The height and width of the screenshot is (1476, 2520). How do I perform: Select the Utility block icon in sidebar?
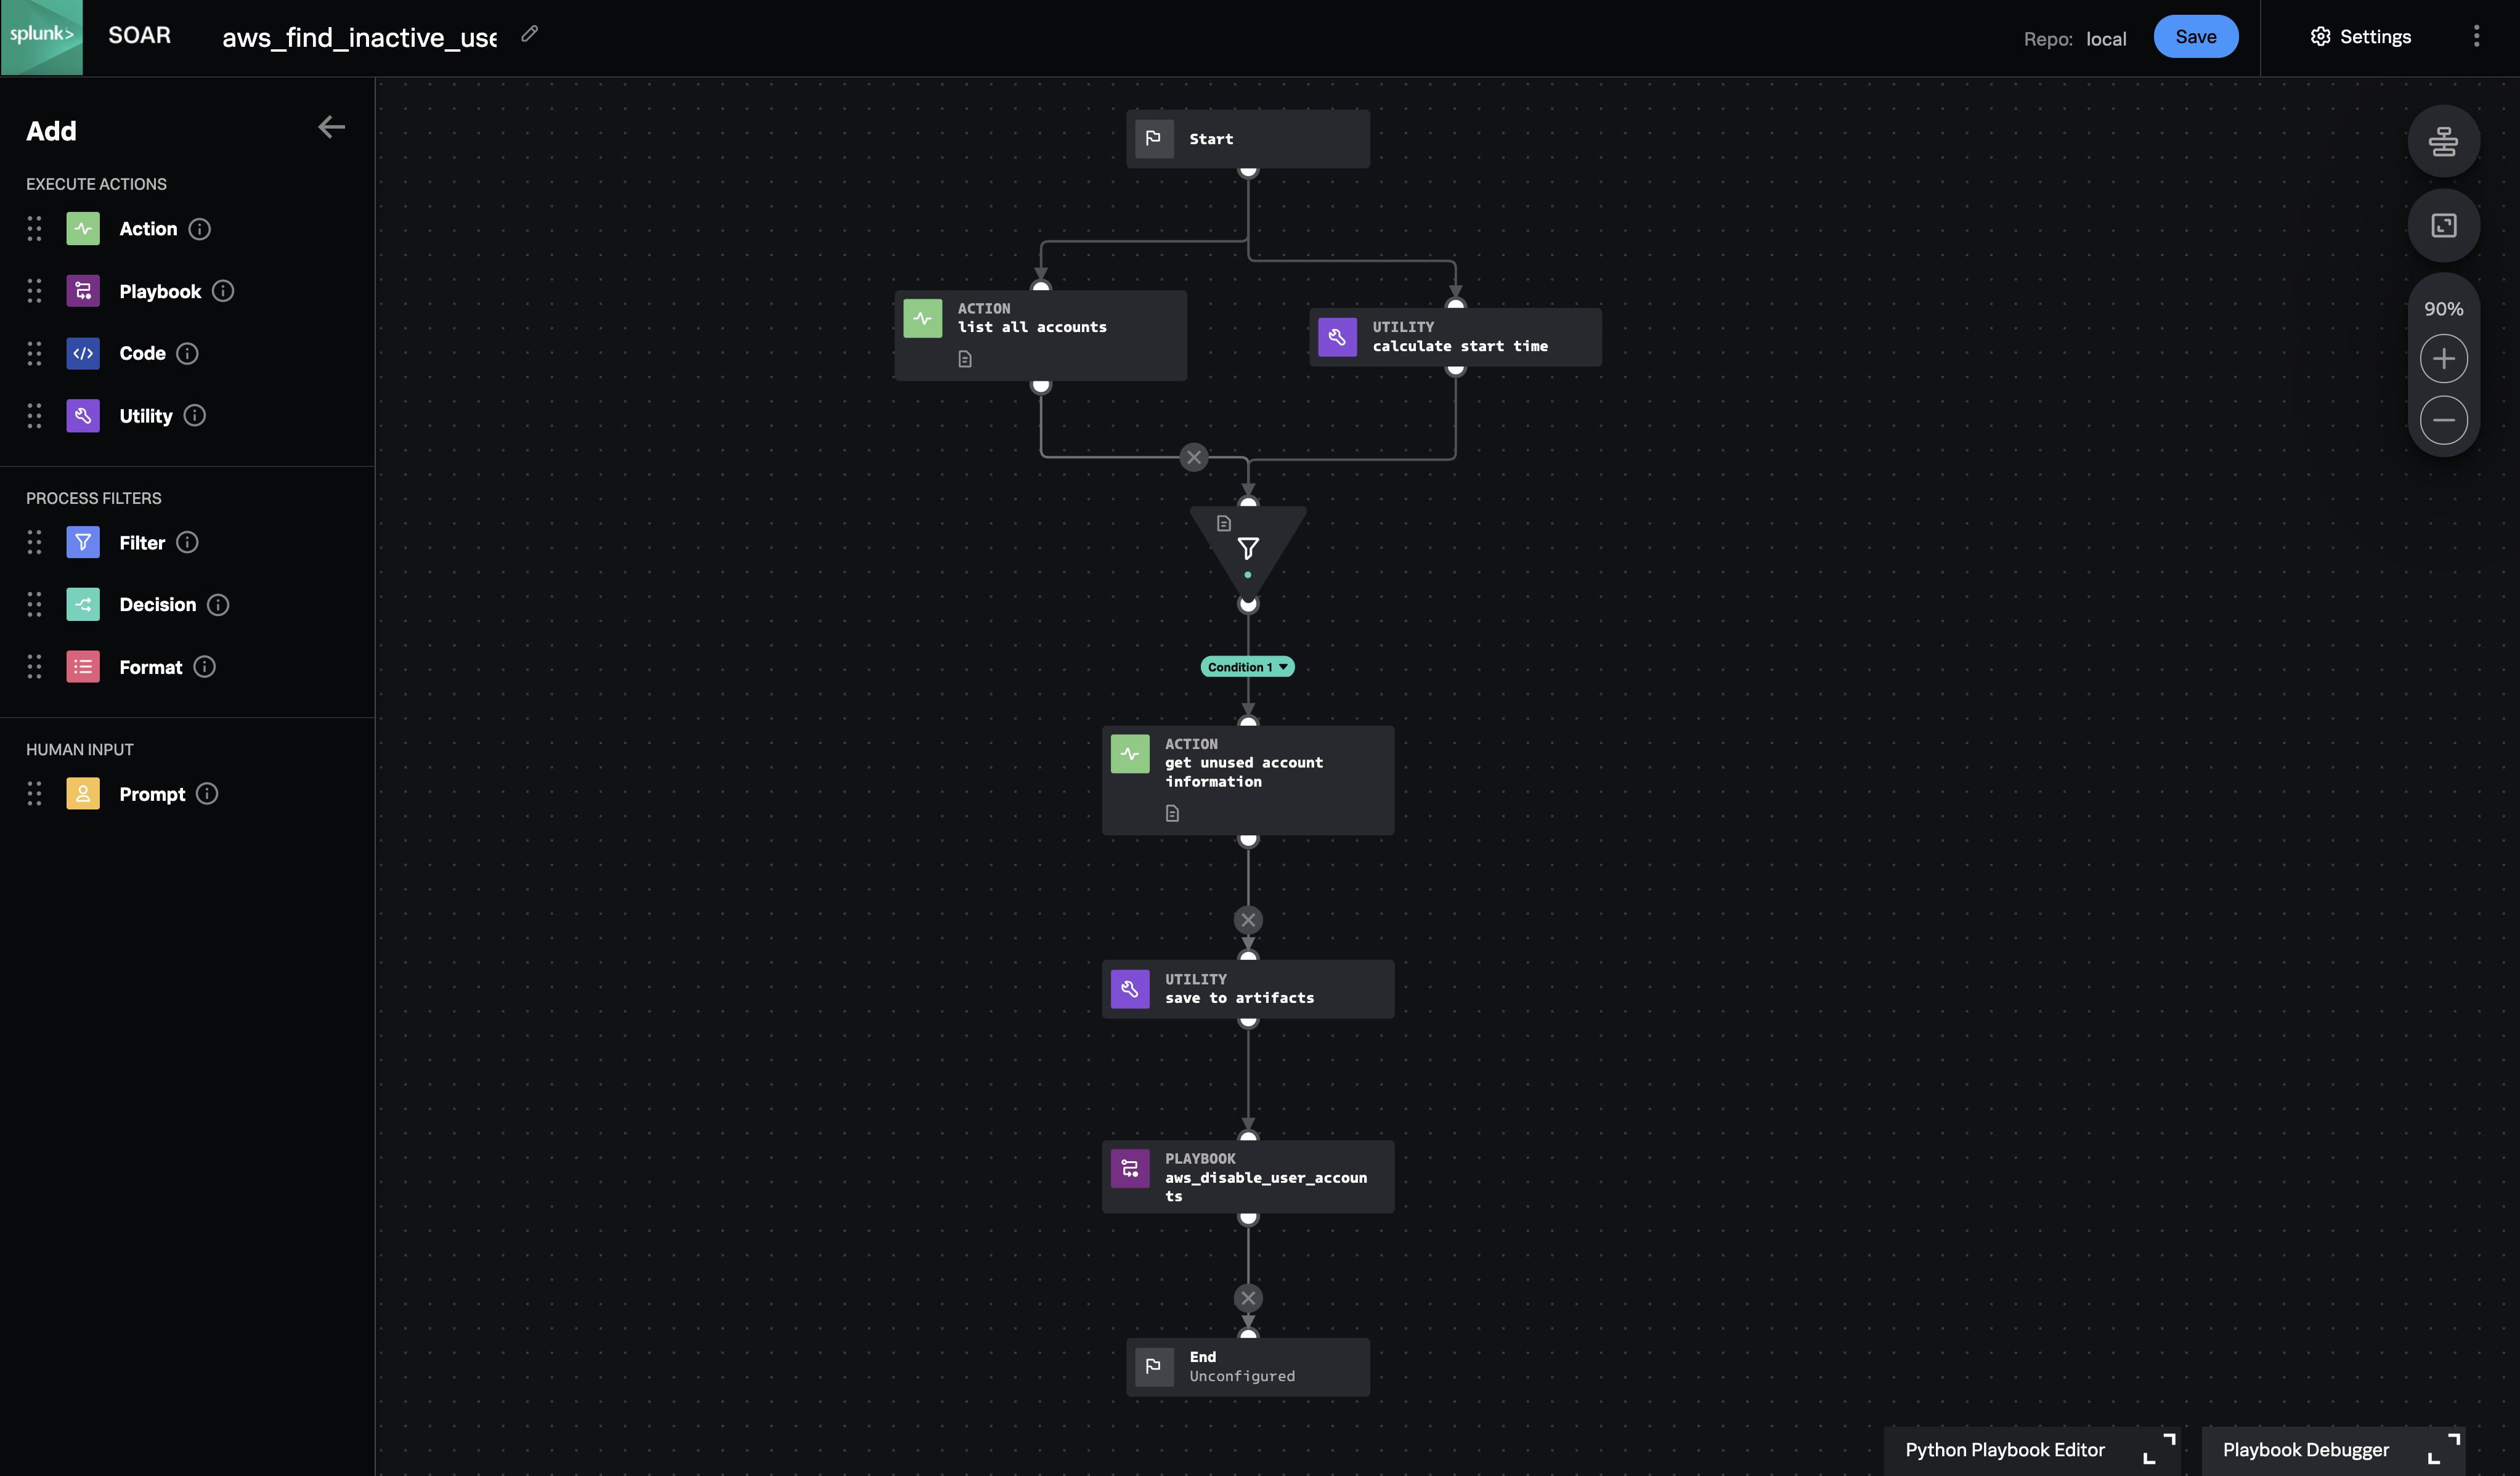(83, 416)
